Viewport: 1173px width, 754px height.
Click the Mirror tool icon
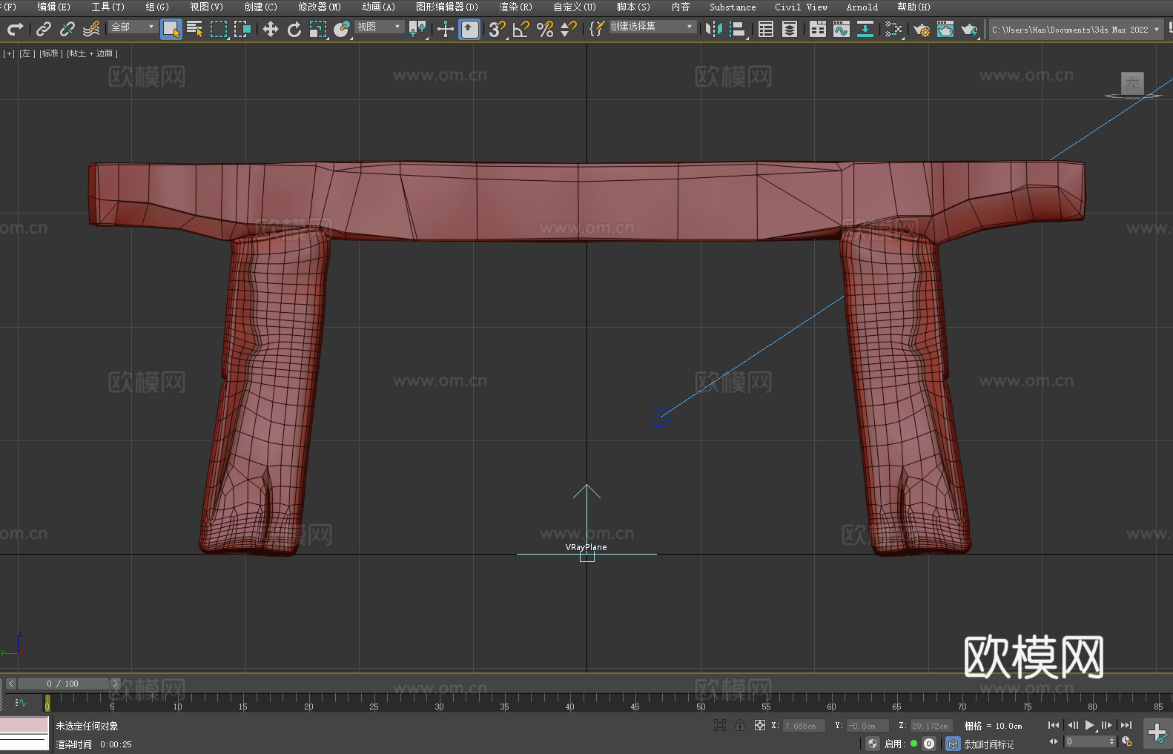click(x=714, y=29)
